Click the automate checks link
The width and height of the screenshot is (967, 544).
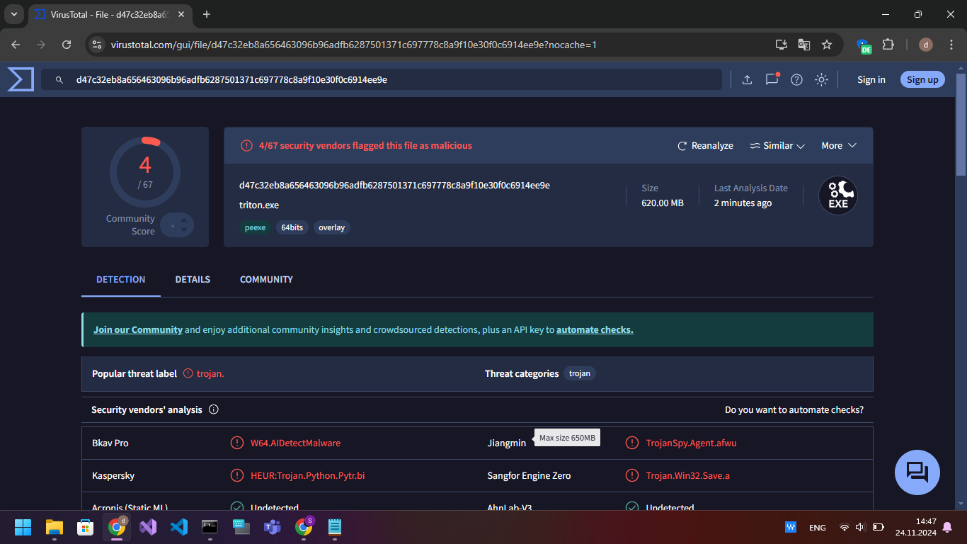(x=595, y=329)
